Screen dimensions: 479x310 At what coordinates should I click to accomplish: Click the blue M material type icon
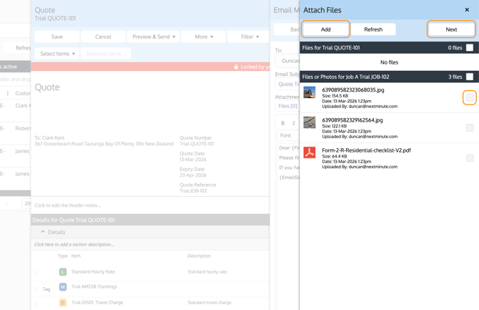point(63,287)
